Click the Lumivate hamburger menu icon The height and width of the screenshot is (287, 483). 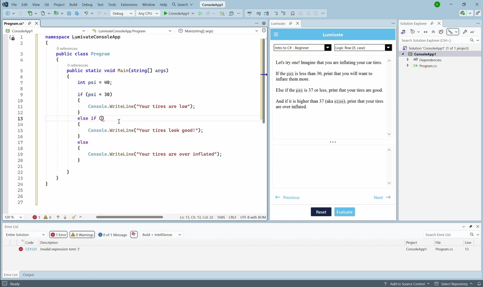(x=276, y=35)
